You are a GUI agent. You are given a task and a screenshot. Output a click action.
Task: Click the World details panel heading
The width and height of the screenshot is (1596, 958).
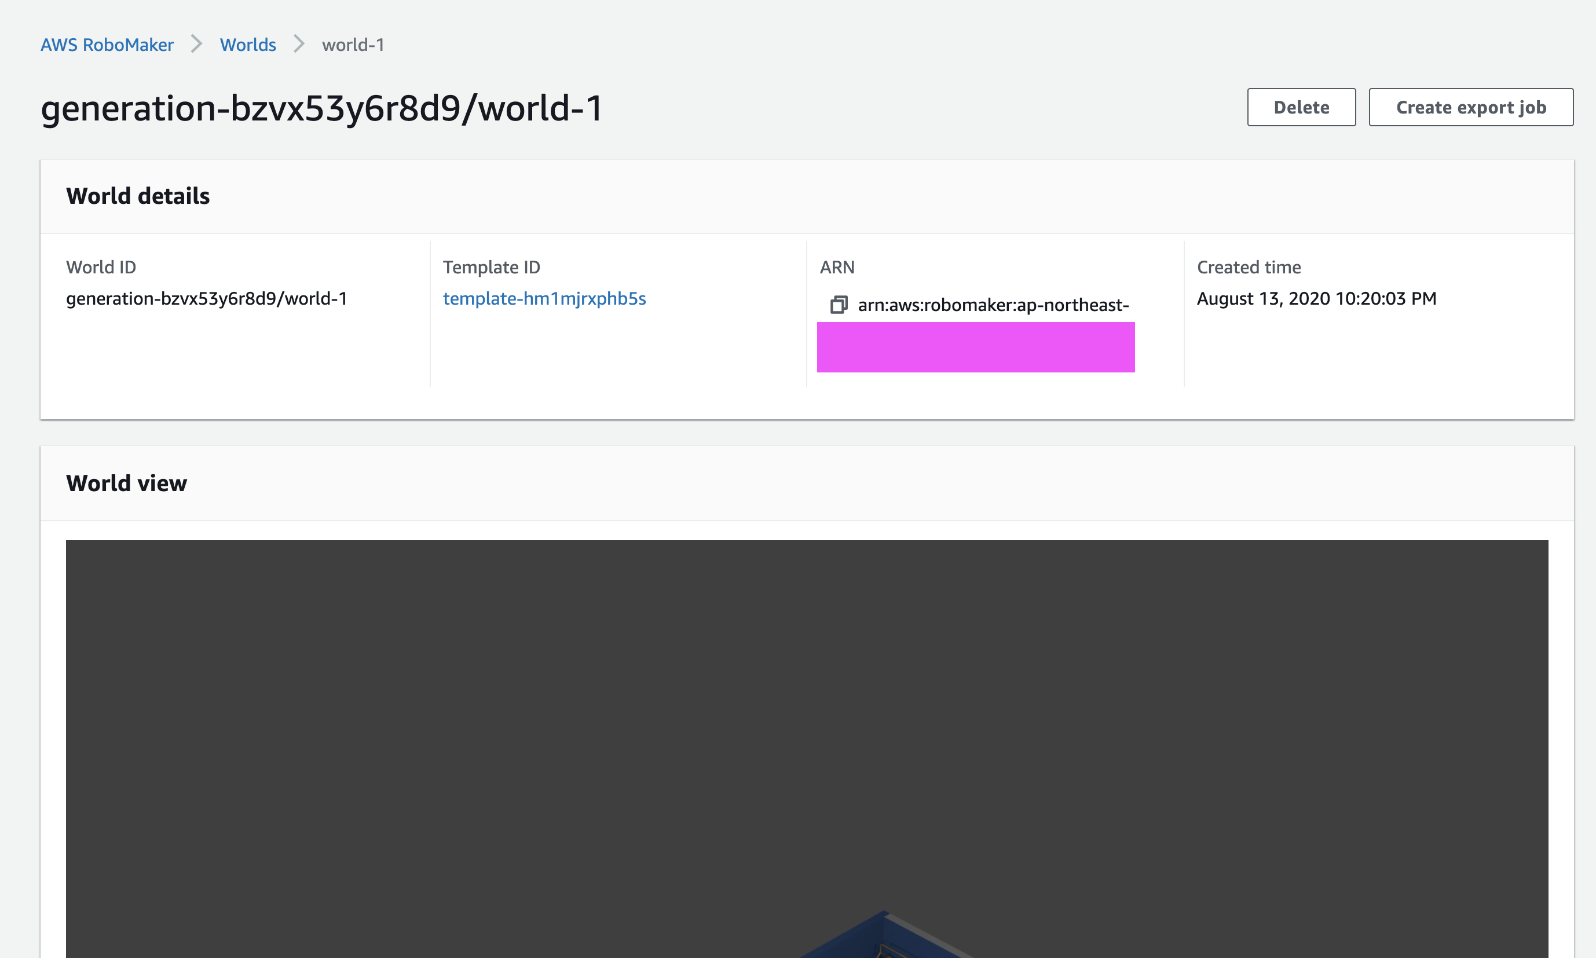(138, 196)
